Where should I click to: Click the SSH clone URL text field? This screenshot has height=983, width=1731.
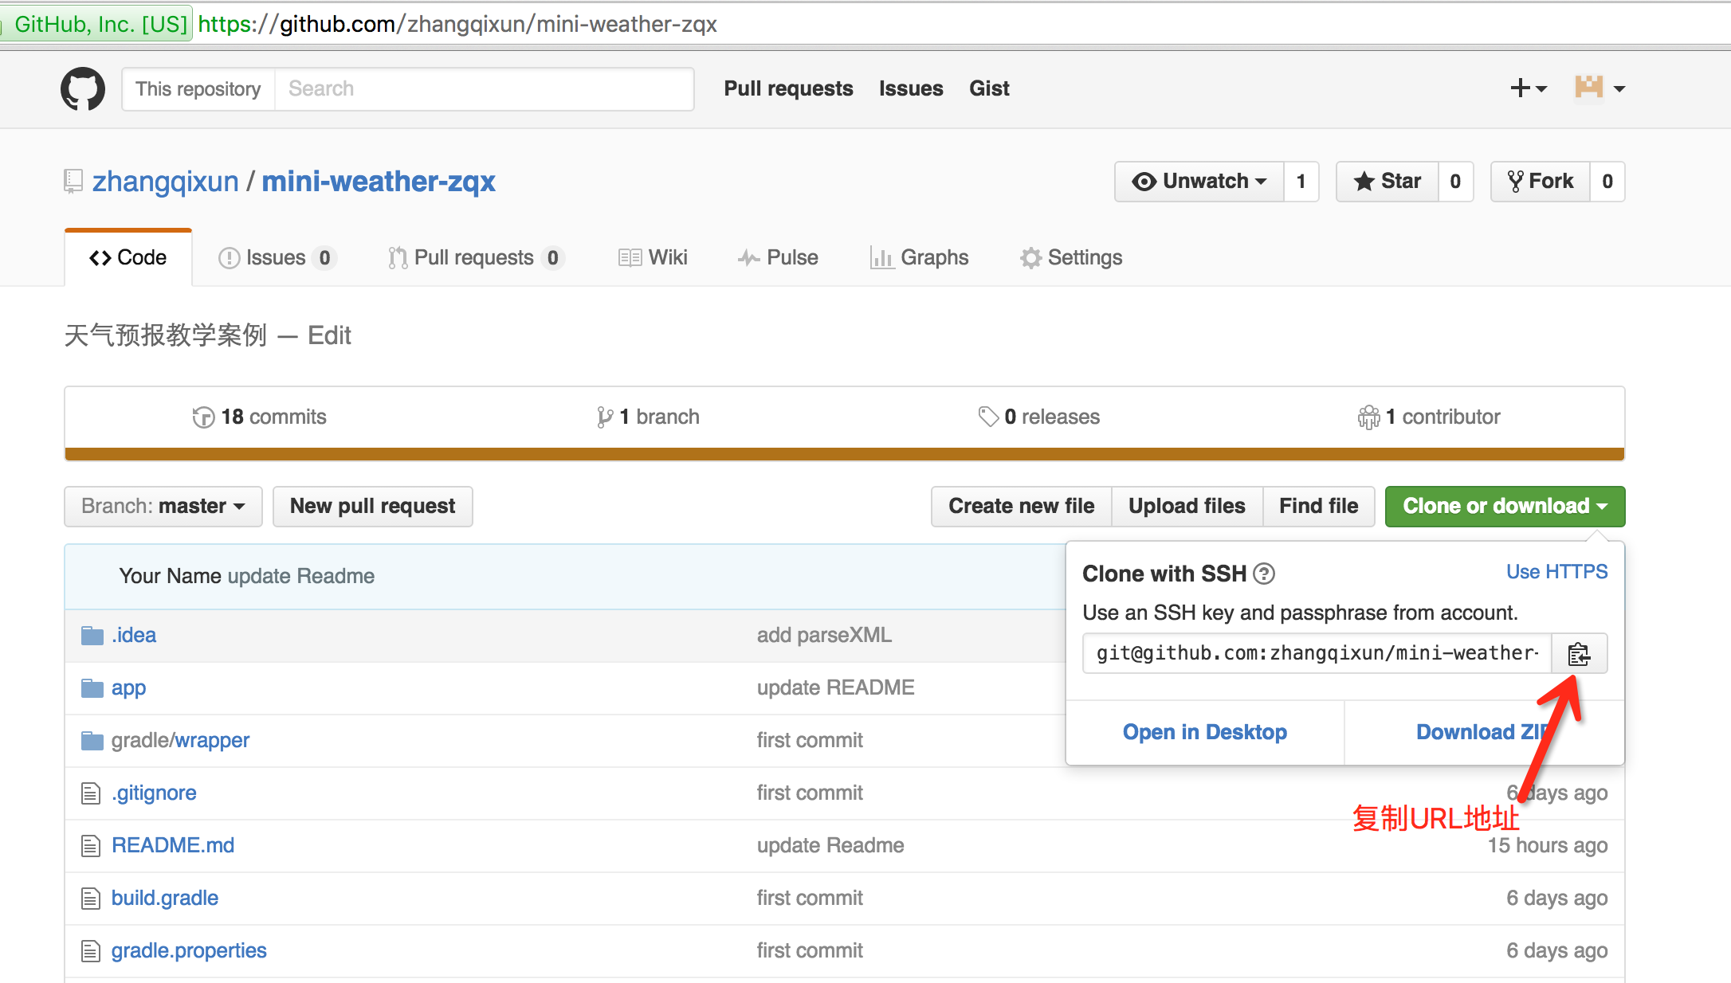pos(1317,654)
